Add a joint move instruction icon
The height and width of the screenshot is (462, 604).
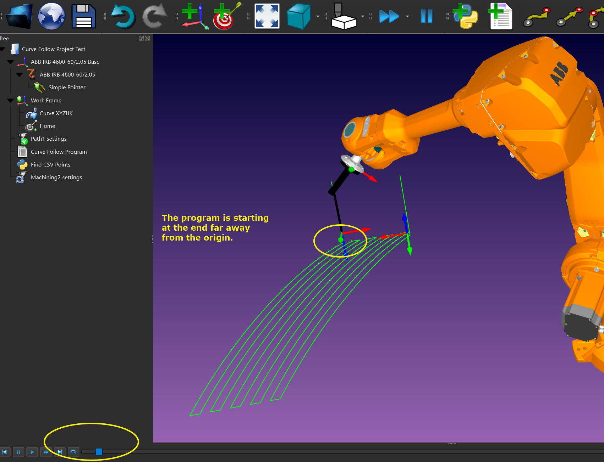pos(536,17)
